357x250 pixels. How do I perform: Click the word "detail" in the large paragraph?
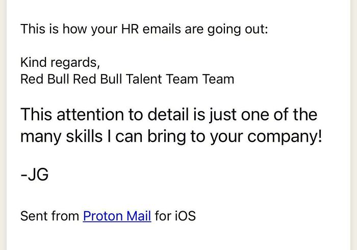point(168,114)
